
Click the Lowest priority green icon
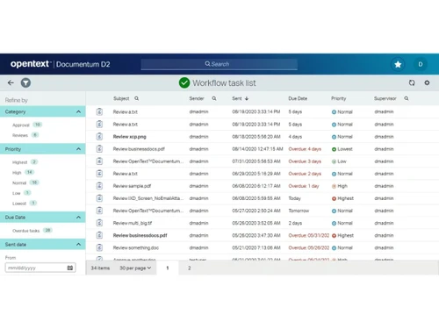tap(334, 149)
